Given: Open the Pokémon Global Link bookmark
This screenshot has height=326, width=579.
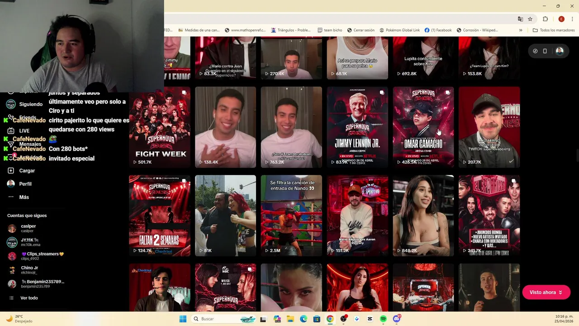Looking at the screenshot, I should pos(399,30).
